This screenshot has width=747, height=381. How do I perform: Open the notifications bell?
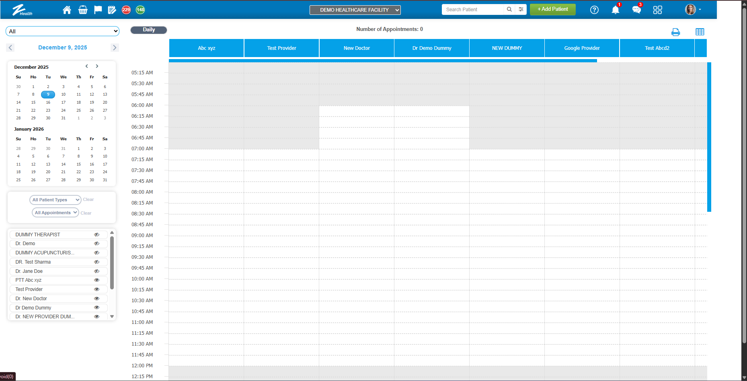point(615,10)
